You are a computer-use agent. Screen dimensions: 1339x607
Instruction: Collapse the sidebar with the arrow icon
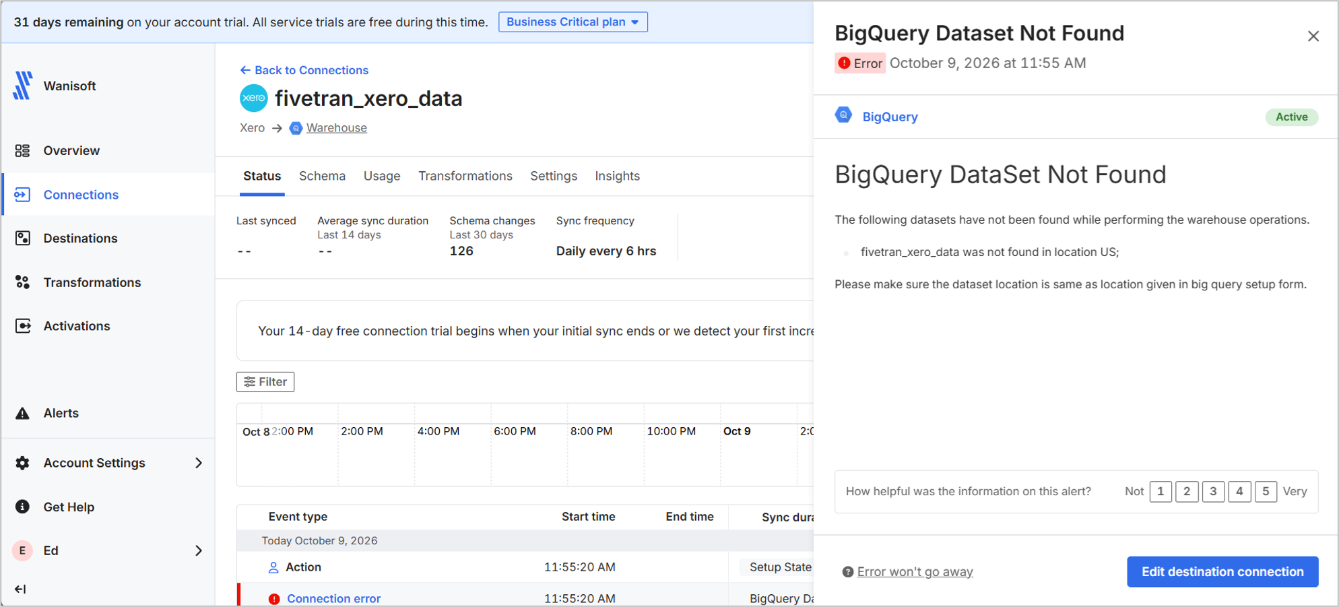[x=20, y=589]
